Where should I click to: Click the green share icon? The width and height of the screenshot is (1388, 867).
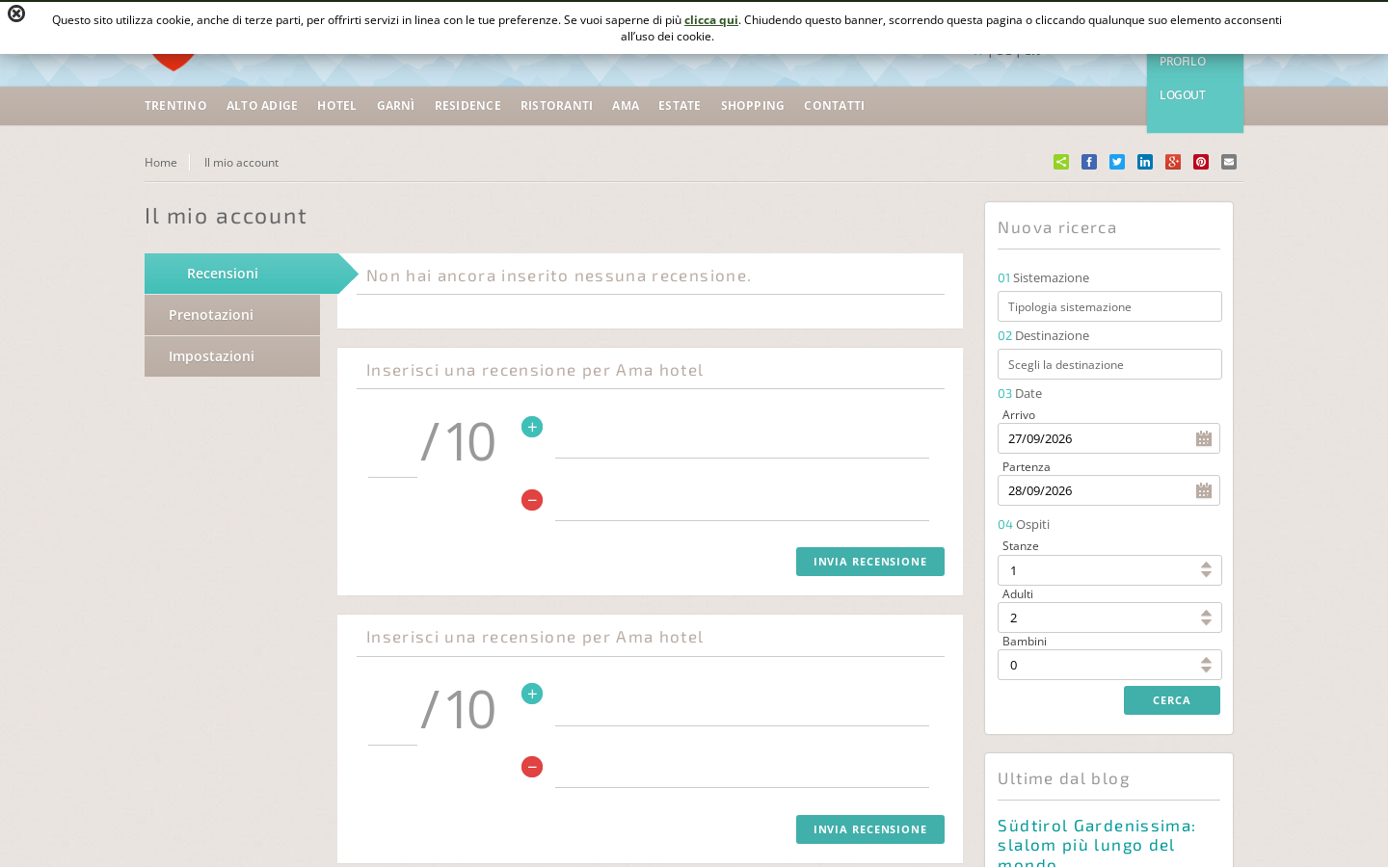click(x=1061, y=162)
